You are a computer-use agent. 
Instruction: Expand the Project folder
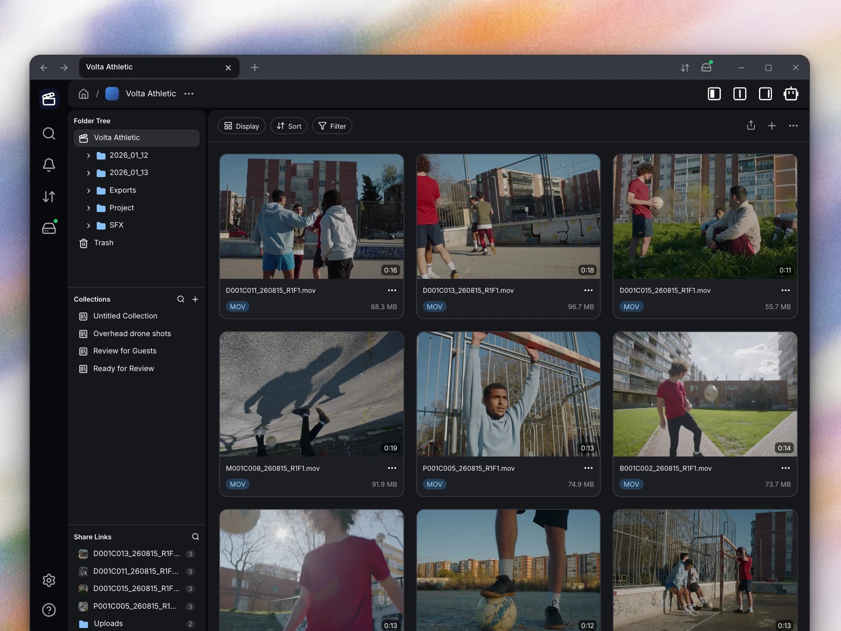tap(88, 208)
